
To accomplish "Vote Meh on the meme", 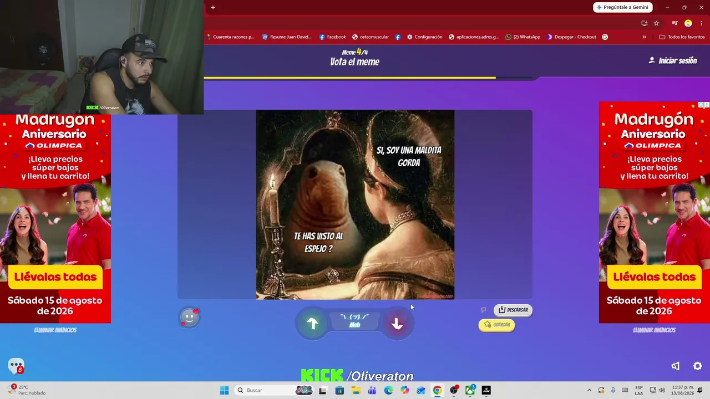I will [354, 321].
